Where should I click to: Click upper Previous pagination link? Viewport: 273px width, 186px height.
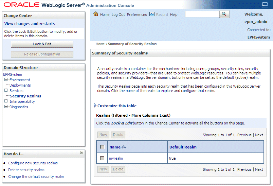click(x=244, y=135)
